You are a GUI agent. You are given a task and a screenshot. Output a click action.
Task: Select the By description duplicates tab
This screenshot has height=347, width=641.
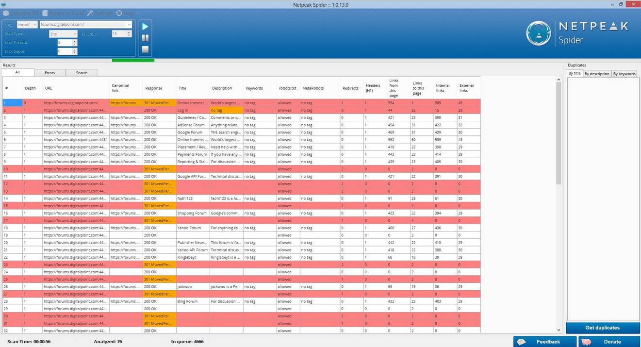(x=597, y=74)
